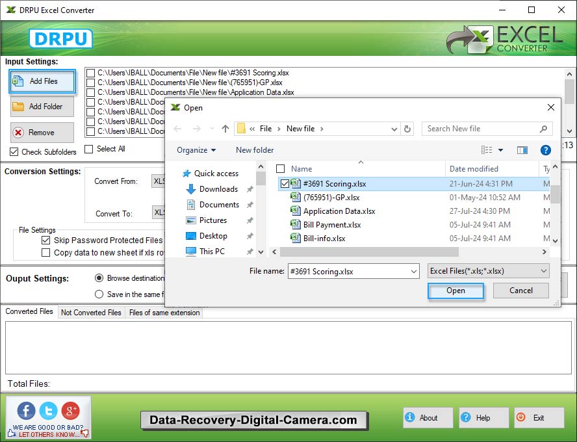
Task: Show the preview pane
Action: pyautogui.click(x=522, y=149)
